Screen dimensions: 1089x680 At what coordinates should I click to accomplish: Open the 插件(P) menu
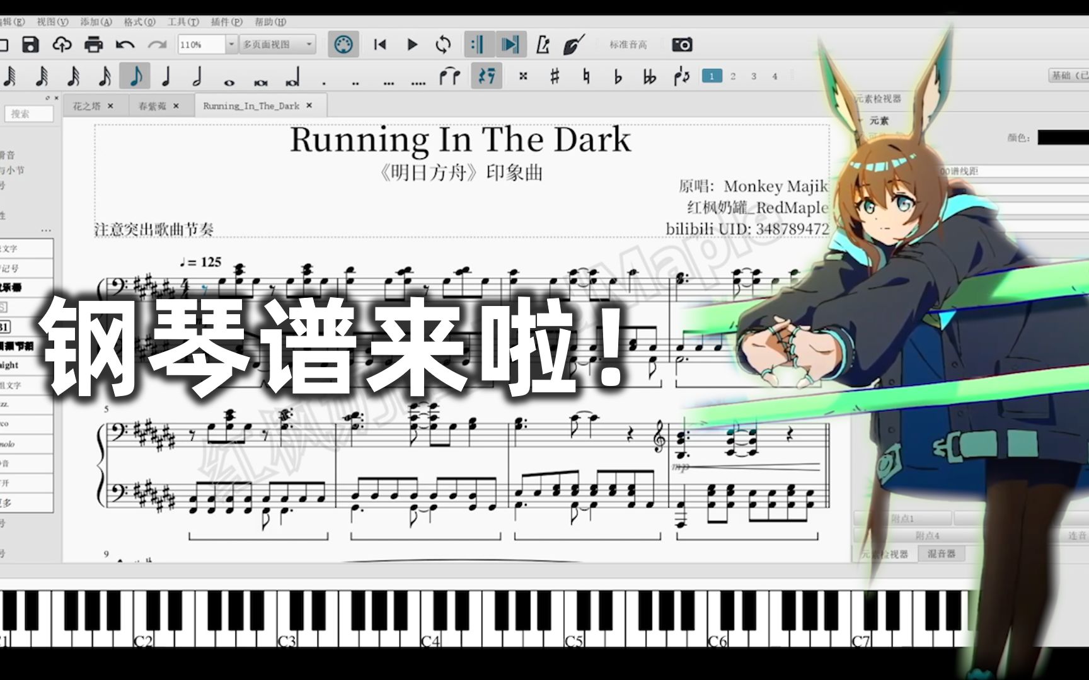[227, 22]
